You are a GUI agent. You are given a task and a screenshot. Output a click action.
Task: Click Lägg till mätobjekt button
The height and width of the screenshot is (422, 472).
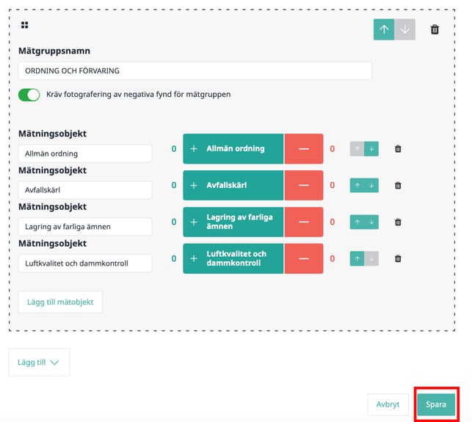tap(60, 302)
